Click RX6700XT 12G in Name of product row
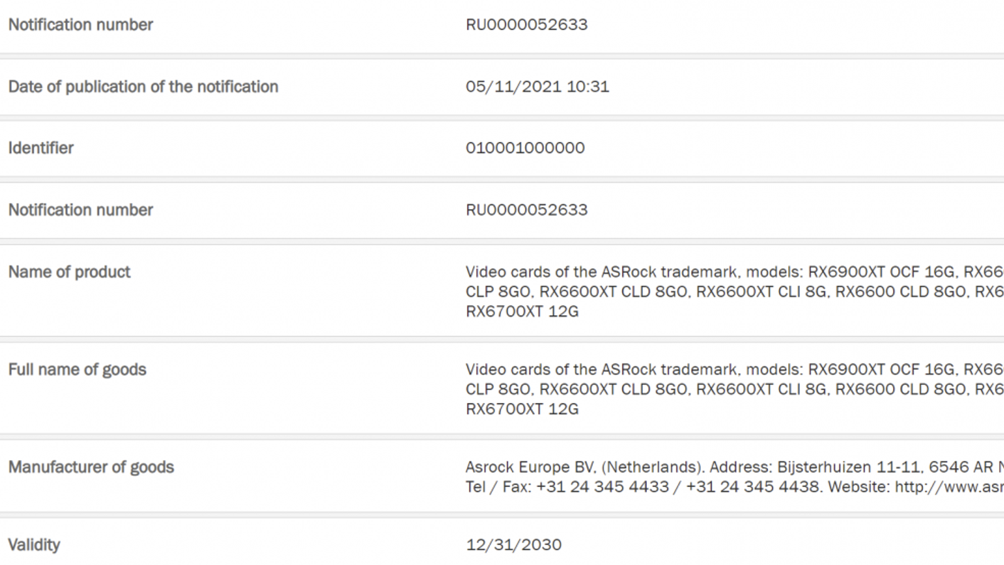 click(522, 311)
